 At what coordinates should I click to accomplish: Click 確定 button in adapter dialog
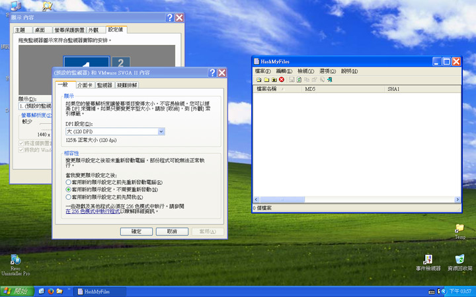136,232
